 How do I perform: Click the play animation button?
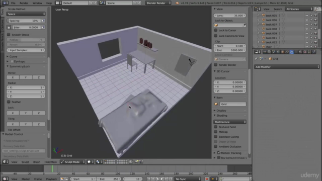(162, 179)
